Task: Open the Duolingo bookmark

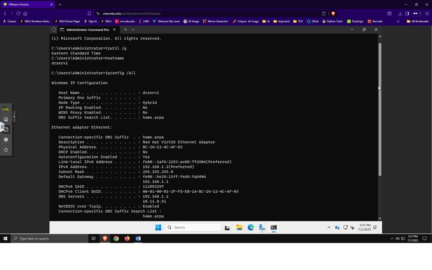Action: click(355, 21)
